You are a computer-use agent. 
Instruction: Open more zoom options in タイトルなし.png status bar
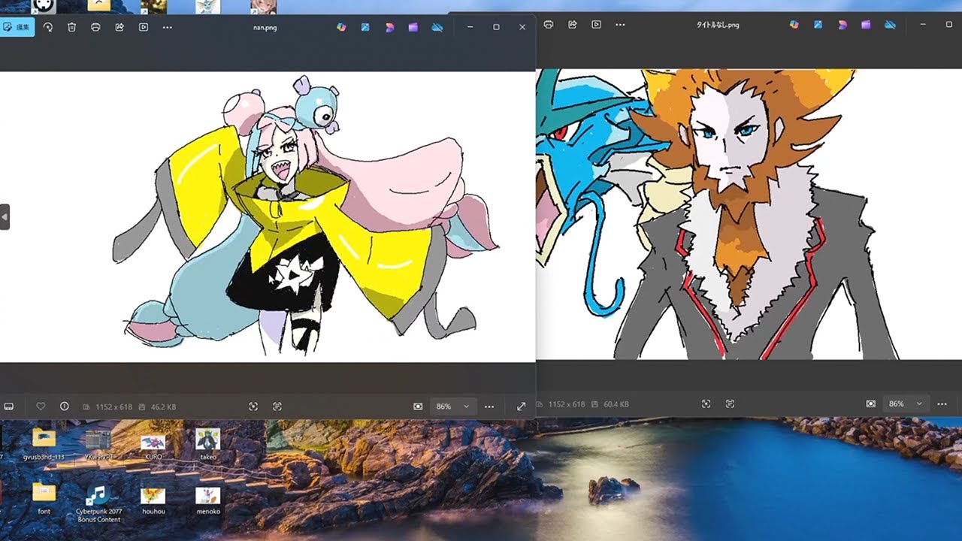click(942, 403)
